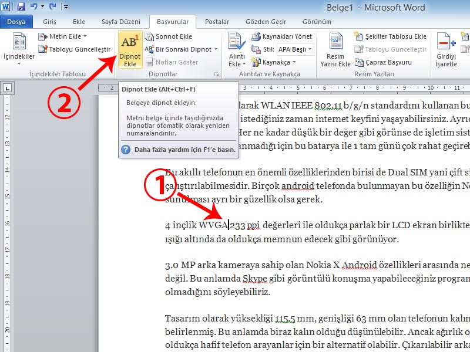Image resolution: width=470 pixels, height=352 pixels.
Task: Click the Redo arrow icon
Action: [x=53, y=6]
